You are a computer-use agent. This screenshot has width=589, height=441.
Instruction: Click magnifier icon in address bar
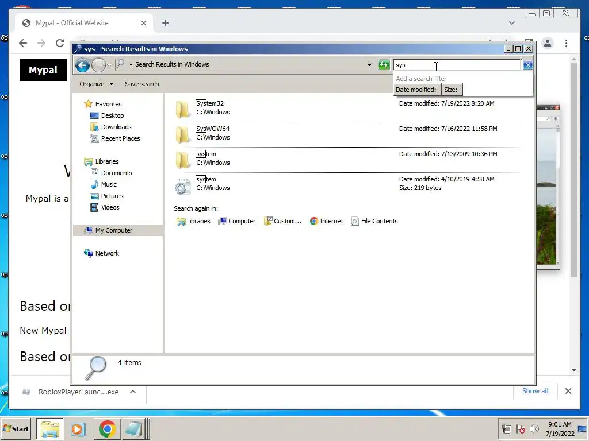tap(120, 64)
